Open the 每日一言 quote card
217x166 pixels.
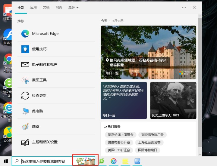tap(124, 100)
